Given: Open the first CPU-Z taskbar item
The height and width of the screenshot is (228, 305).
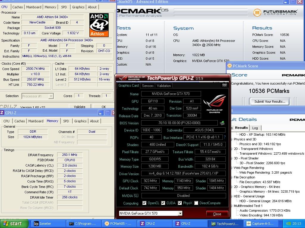Looking at the screenshot, I should point(155,224).
